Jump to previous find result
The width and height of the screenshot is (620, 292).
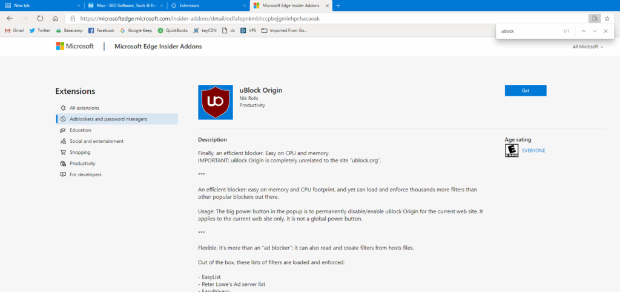pyautogui.click(x=583, y=31)
